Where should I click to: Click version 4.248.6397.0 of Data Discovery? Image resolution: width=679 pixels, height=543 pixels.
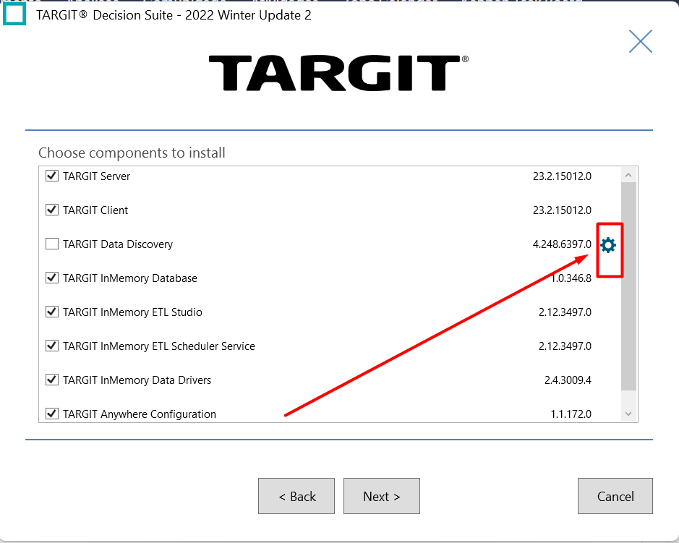point(562,244)
